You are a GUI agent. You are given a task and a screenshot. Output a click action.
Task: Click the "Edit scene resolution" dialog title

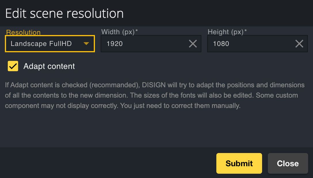64,13
